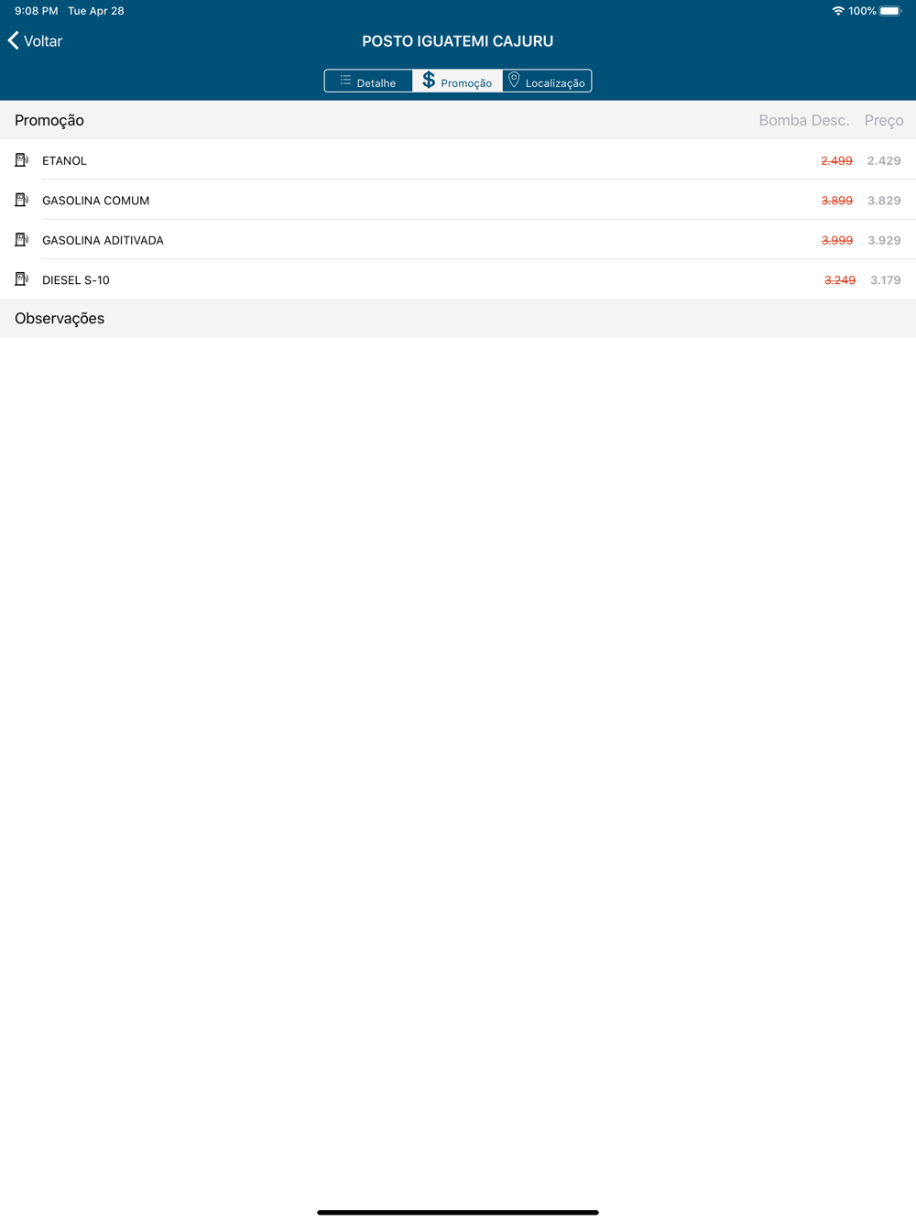Tap the dollar sign icon in Promoção tab
This screenshot has width=916, height=1222.
429,81
